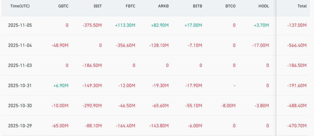Click the Total value -566.40M
This screenshot has height=136, width=314.
pyautogui.click(x=297, y=45)
